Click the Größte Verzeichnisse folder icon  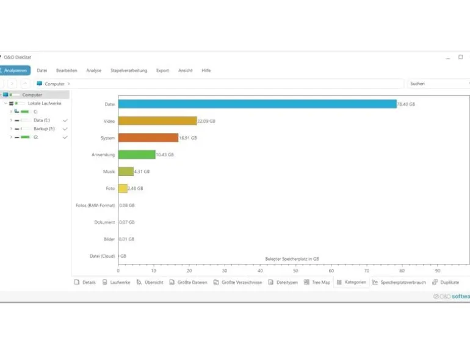point(216,282)
